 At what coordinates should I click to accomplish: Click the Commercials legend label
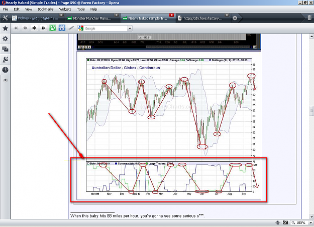(x=129, y=163)
